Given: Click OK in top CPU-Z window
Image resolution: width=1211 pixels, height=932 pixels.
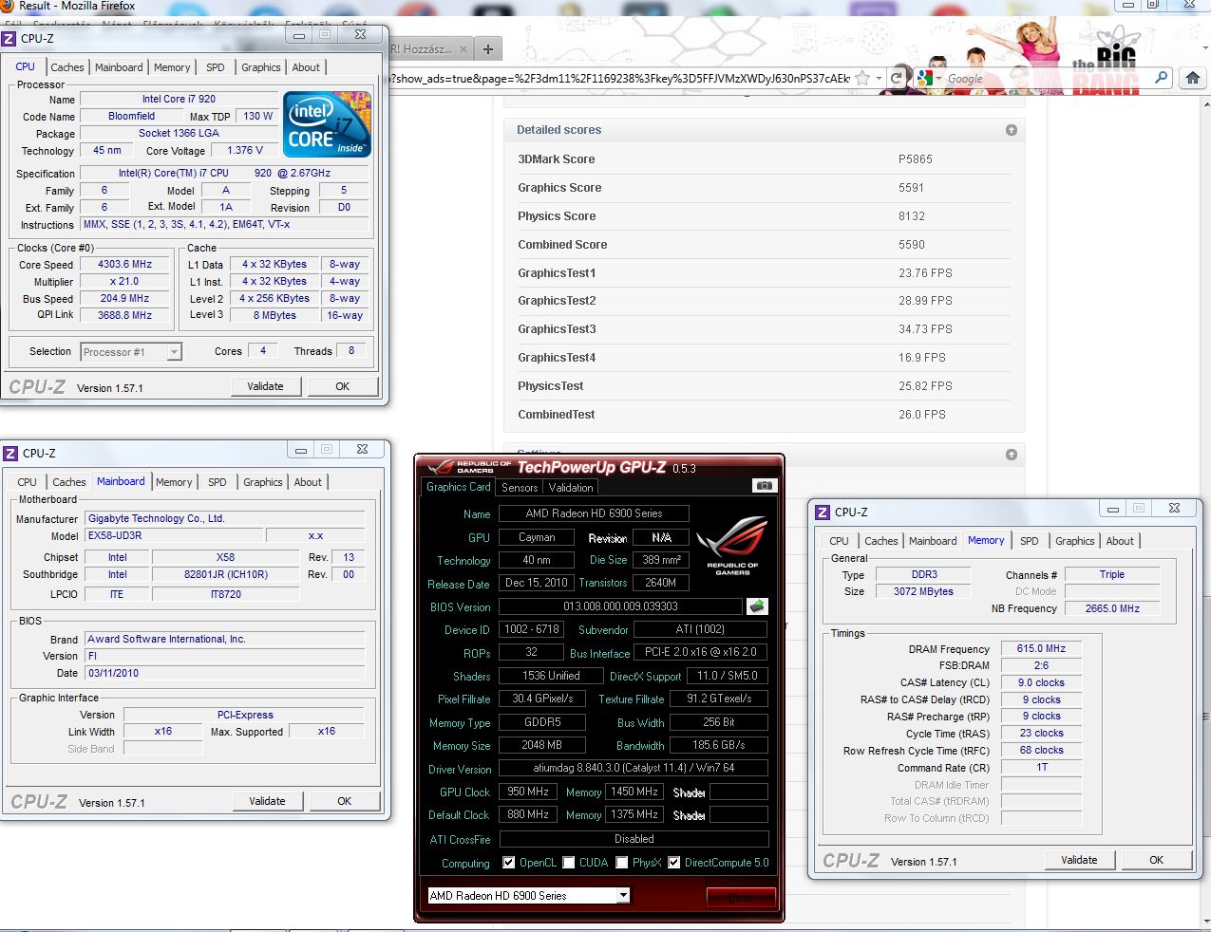Looking at the screenshot, I should tap(343, 386).
